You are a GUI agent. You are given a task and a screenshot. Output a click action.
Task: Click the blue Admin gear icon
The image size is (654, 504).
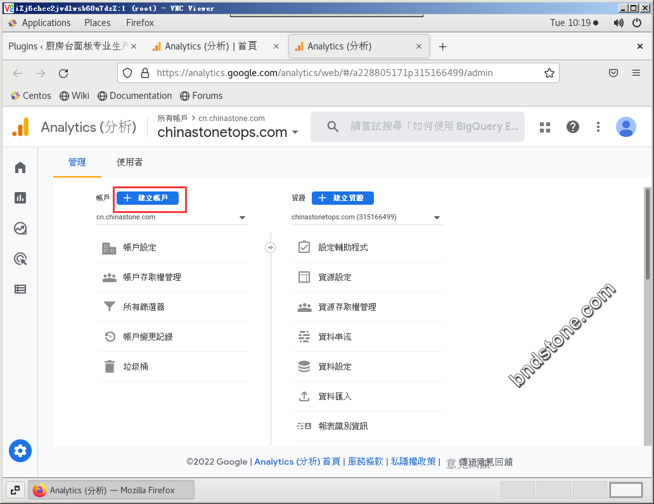[x=20, y=451]
